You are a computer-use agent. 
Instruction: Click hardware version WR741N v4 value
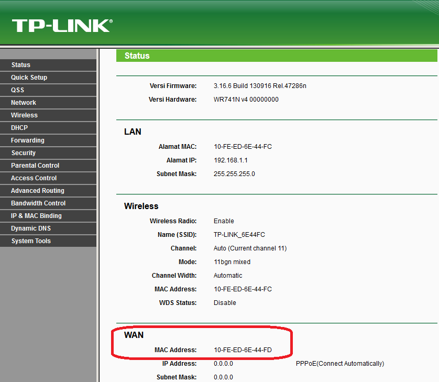click(x=246, y=100)
